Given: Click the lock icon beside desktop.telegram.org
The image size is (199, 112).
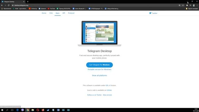Looking at the screenshot, I should coord(13,5).
